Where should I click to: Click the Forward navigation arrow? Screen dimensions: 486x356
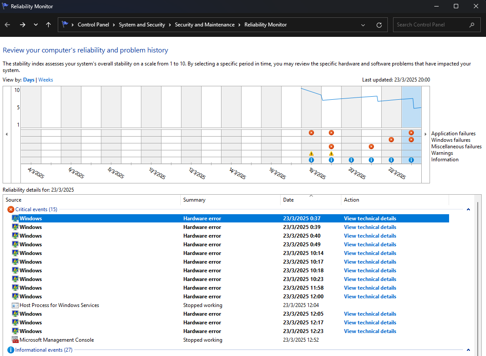[22, 25]
